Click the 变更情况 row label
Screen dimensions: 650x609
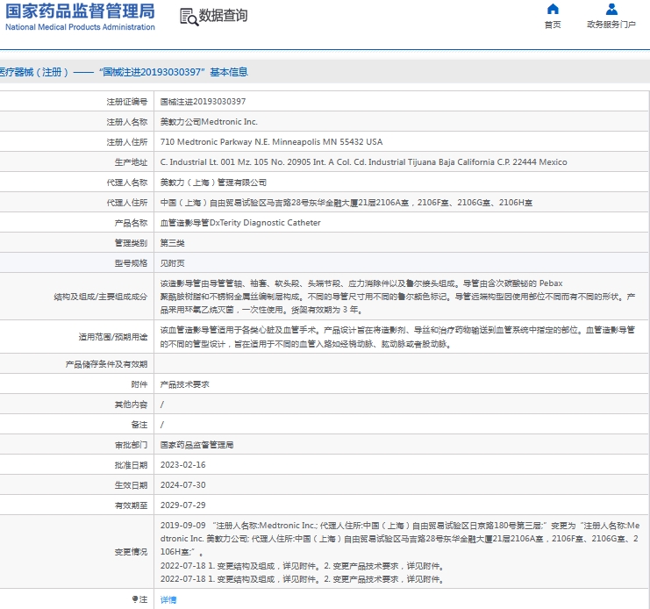pyautogui.click(x=131, y=552)
